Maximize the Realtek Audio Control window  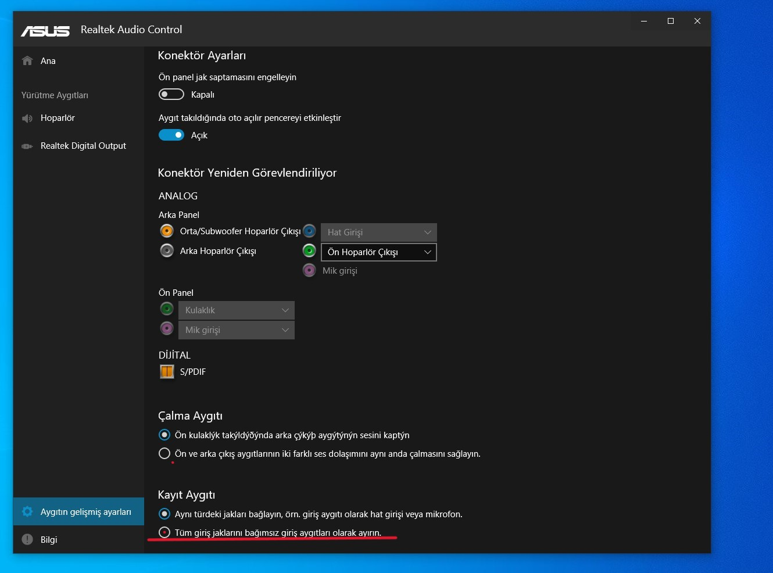click(671, 21)
